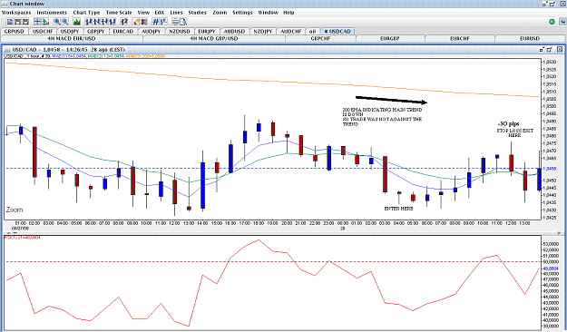Switch to the EURJPY tab
567x332 pixels.
tap(207, 32)
